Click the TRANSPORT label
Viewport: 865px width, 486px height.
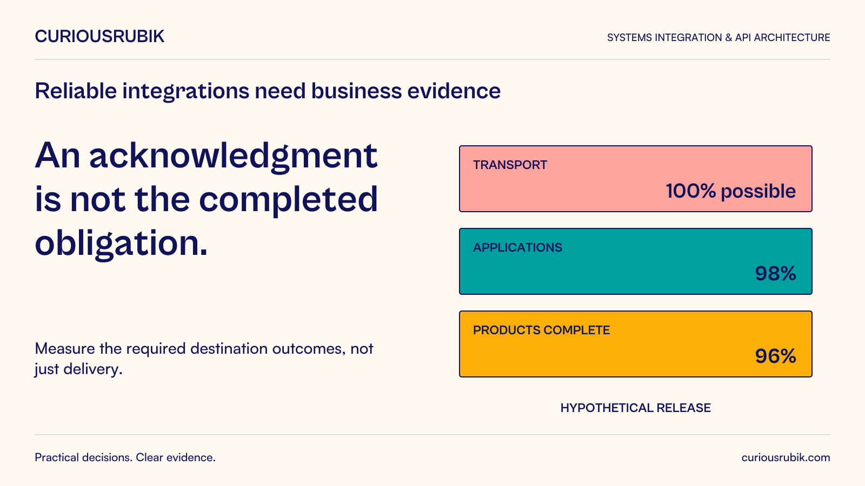[510, 165]
